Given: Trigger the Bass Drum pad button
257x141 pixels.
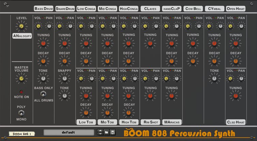Looking at the screenshot, I should pyautogui.click(x=43, y=8).
